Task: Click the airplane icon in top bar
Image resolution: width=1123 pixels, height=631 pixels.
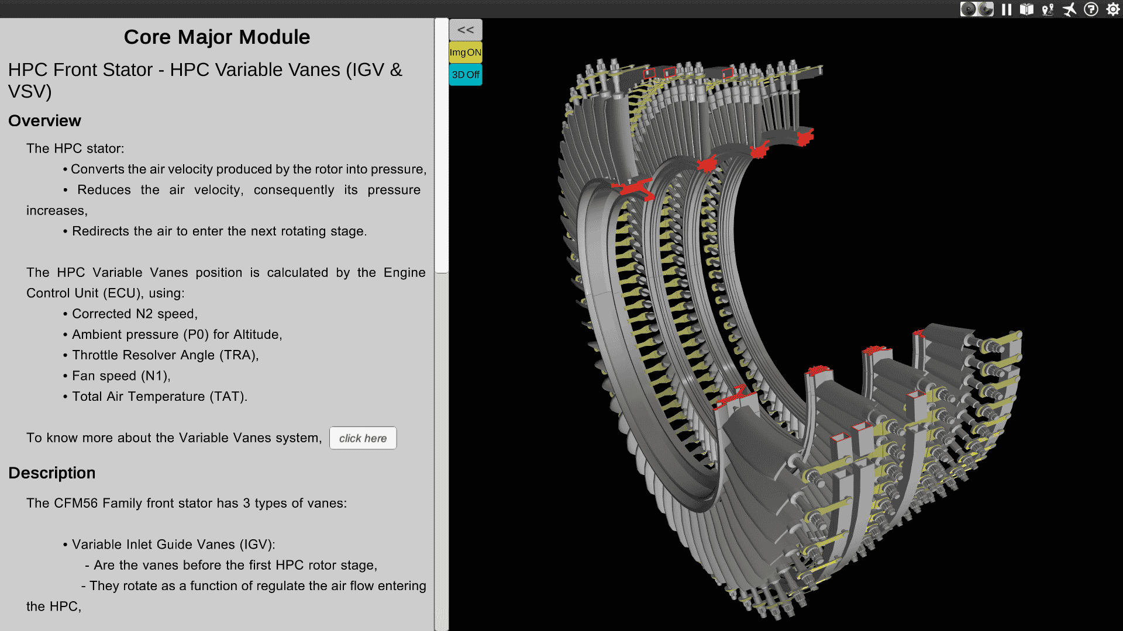Action: pyautogui.click(x=1069, y=9)
